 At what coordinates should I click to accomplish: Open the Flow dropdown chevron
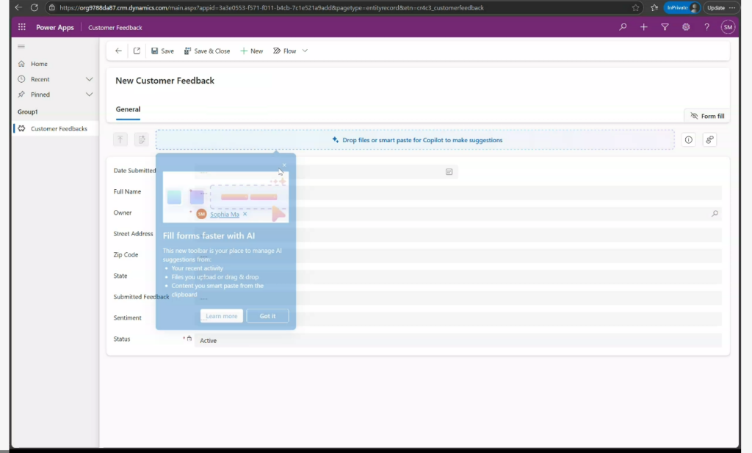point(305,51)
